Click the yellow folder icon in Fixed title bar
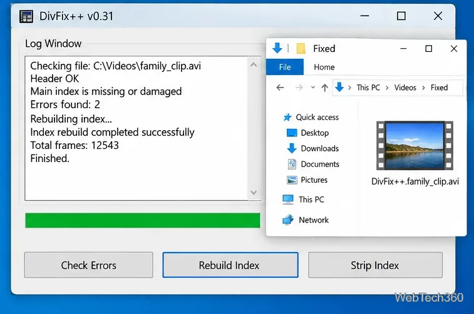The image size is (474, 314). pyautogui.click(x=301, y=48)
